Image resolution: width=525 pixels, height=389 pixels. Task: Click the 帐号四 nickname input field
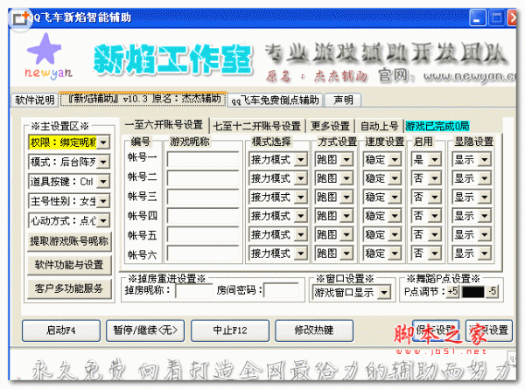coord(203,216)
